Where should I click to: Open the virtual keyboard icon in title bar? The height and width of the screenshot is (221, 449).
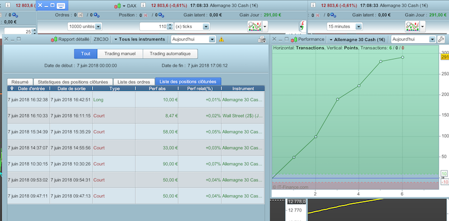[x=61, y=6]
